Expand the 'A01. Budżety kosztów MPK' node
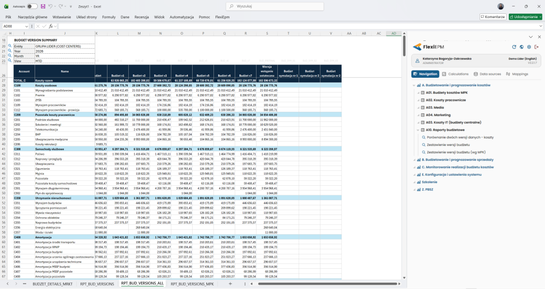545x289 pixels. [x=418, y=93]
